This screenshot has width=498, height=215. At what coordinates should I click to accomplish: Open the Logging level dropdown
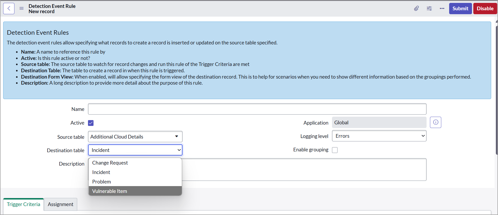pos(379,136)
